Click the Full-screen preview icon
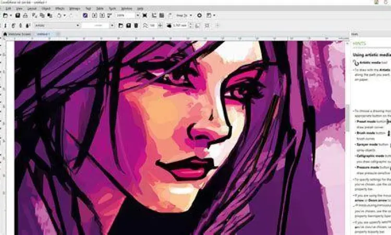This screenshot has height=235, width=391. pos(146,16)
